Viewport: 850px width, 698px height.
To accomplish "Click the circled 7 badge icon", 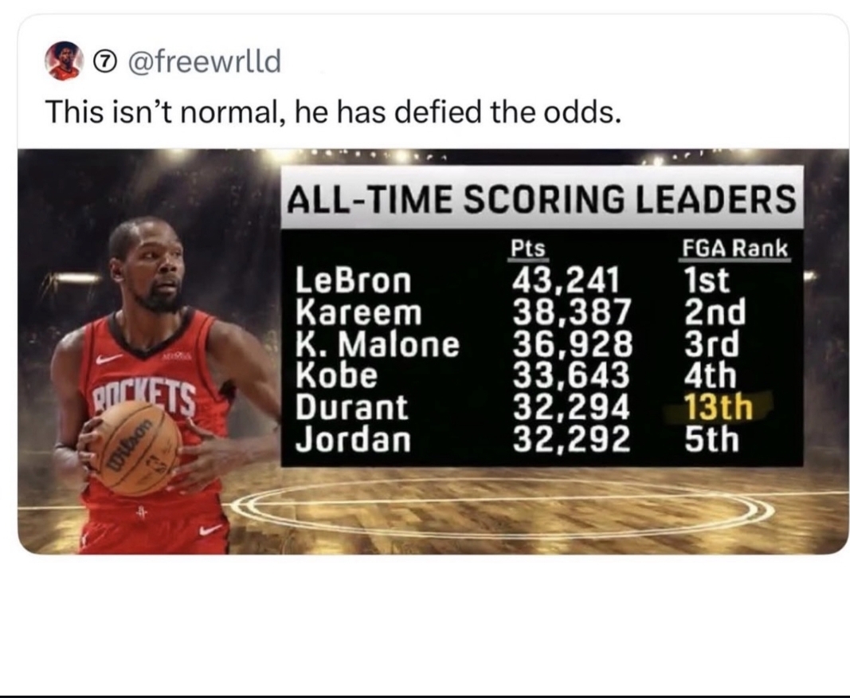I will [104, 61].
